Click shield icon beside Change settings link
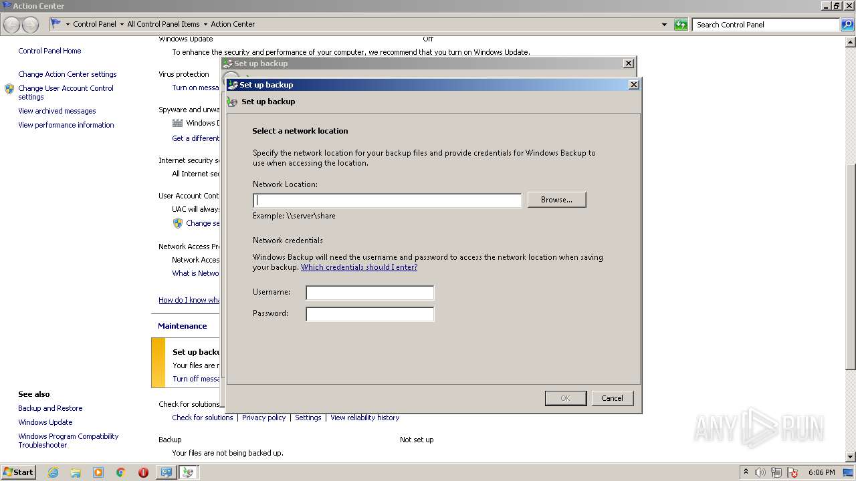Image resolution: width=856 pixels, height=481 pixels. point(178,223)
